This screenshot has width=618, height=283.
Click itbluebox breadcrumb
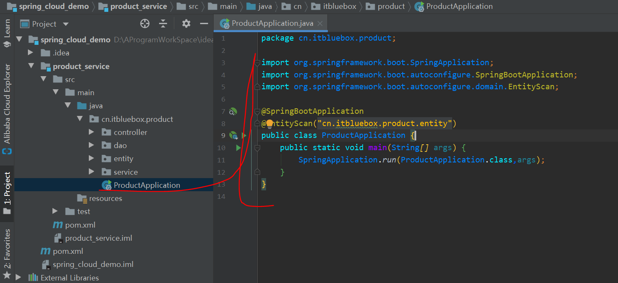(x=340, y=6)
